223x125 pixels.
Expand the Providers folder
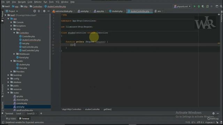coord(11,72)
